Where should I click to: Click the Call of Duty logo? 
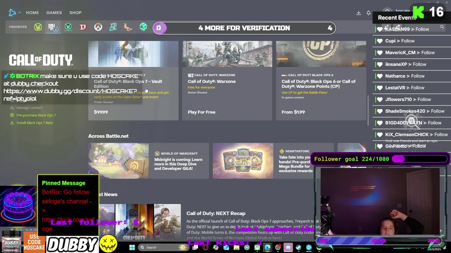tap(41, 60)
